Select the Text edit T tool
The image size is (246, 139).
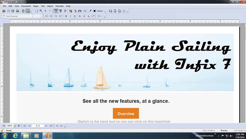point(56,11)
